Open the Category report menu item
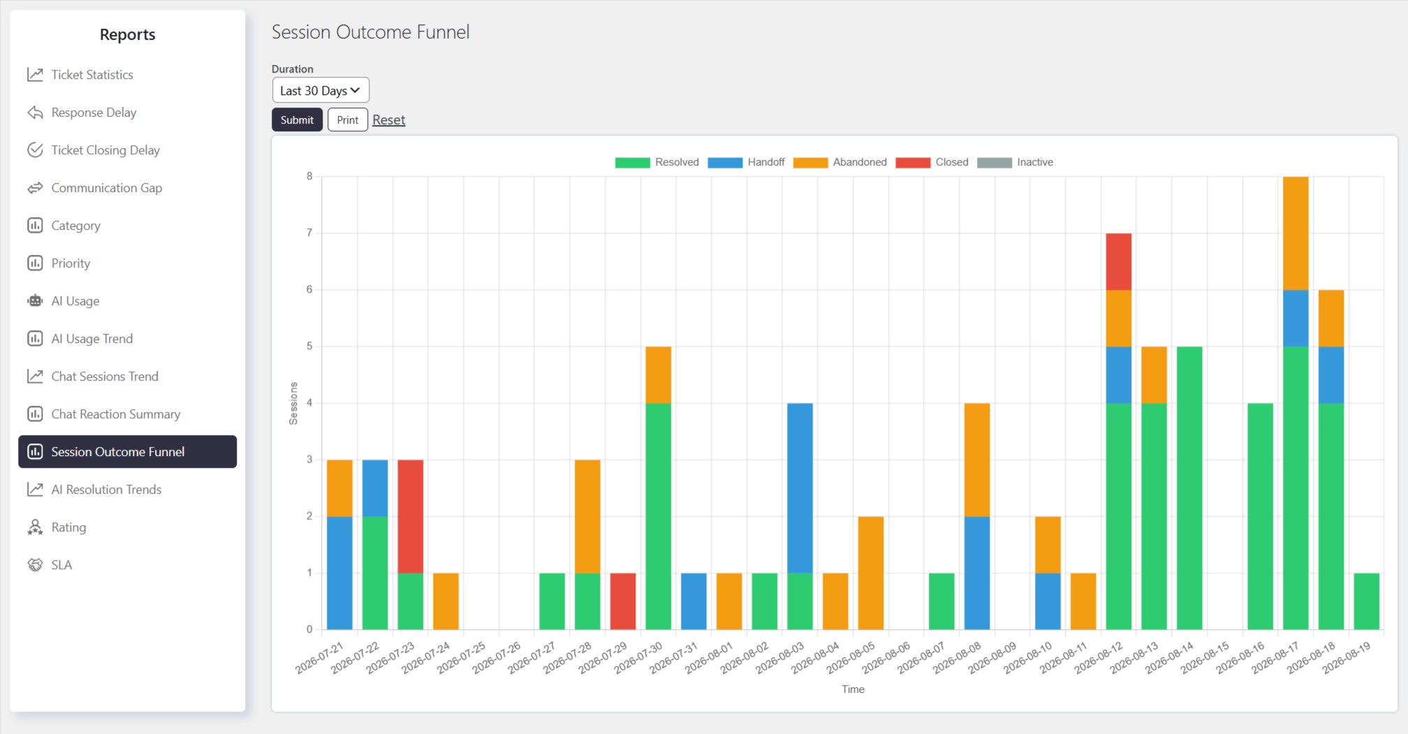The image size is (1408, 734). click(x=127, y=226)
